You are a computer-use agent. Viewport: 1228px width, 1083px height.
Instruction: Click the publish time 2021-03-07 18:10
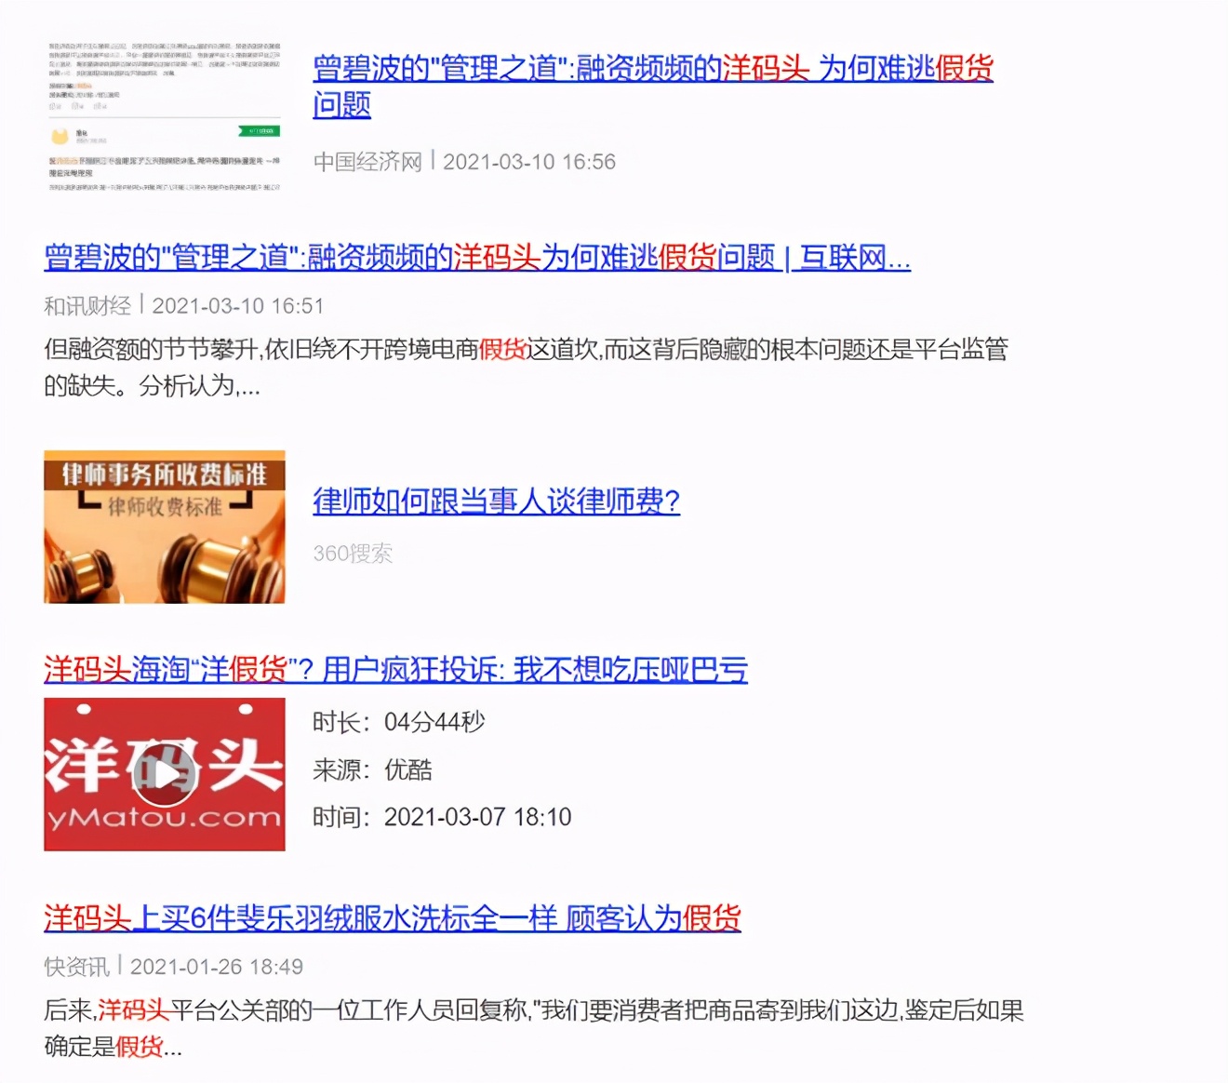tap(479, 817)
